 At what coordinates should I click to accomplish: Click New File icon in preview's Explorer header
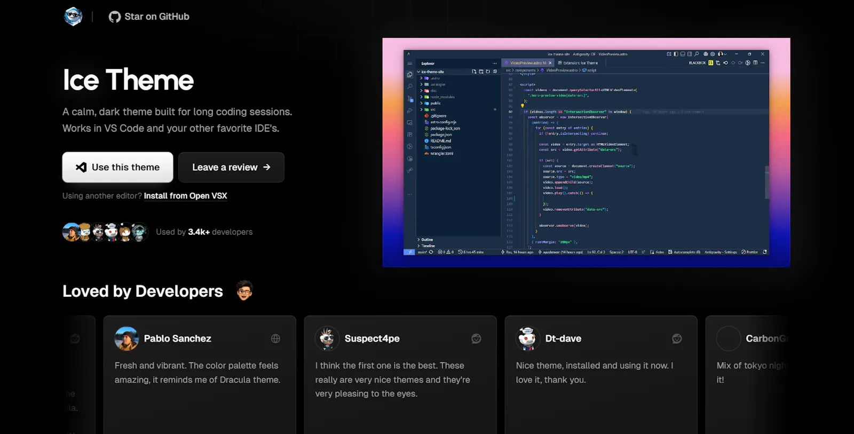474,71
